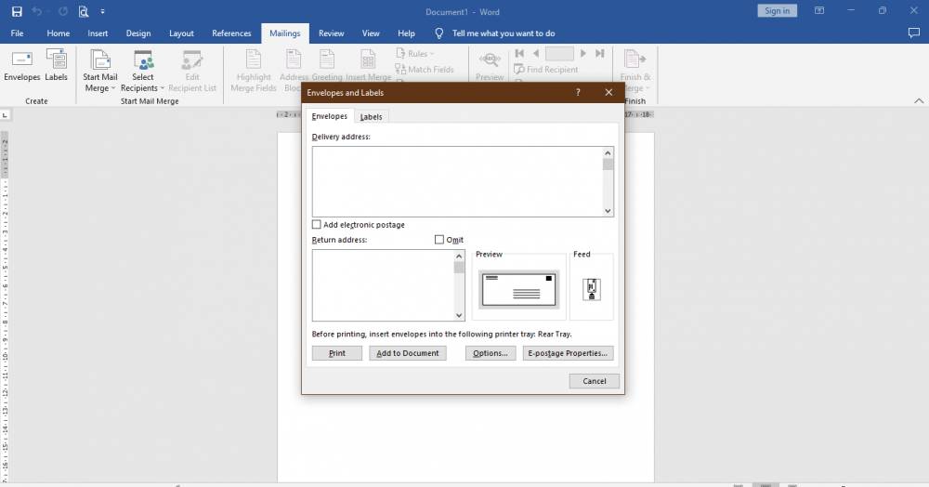The width and height of the screenshot is (929, 487).
Task: Click the Undo arrow icon
Action: tap(37, 11)
